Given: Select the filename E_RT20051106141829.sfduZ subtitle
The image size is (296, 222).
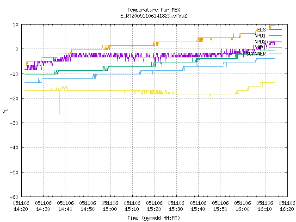Looking at the screenshot, I should pos(154,16).
